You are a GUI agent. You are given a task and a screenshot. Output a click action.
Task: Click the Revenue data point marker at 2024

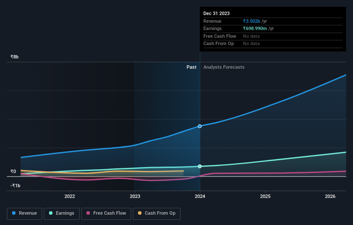pyautogui.click(x=200, y=126)
